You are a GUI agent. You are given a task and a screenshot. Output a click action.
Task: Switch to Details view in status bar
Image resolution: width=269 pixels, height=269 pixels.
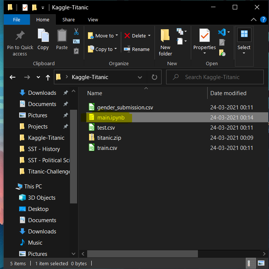pyautogui.click(x=251, y=263)
